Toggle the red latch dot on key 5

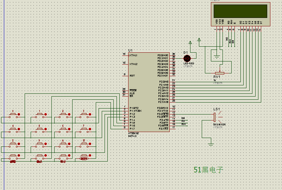[45, 129]
